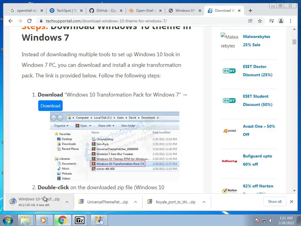Open the Chrome profile avatar

pos(281,21)
